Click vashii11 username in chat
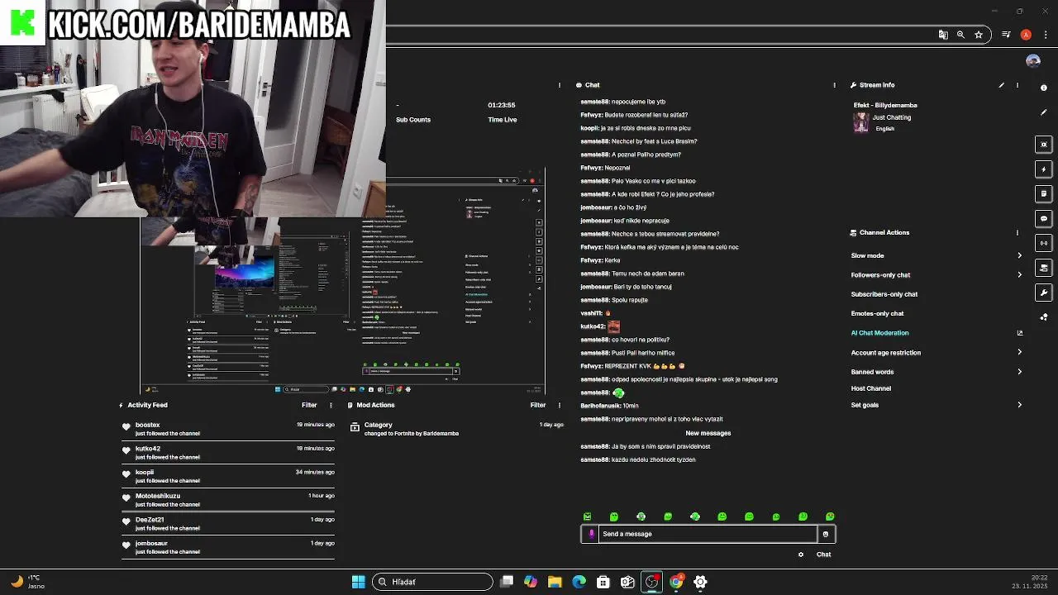 tap(591, 313)
